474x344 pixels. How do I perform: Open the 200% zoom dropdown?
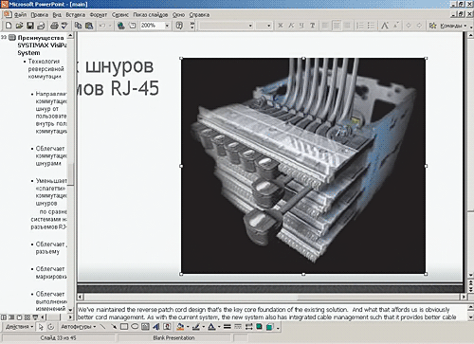click(167, 26)
